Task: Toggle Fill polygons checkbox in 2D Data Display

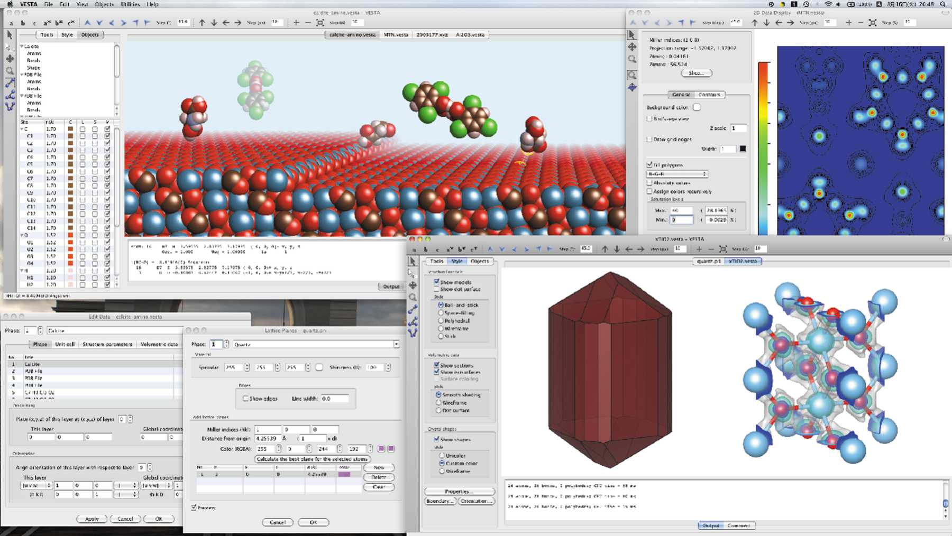Action: tap(649, 165)
